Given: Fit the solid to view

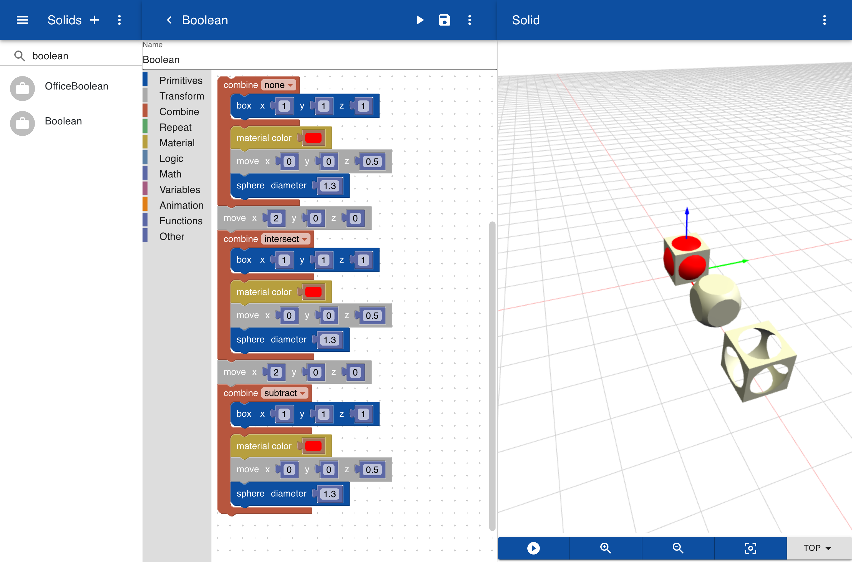Looking at the screenshot, I should [x=750, y=548].
